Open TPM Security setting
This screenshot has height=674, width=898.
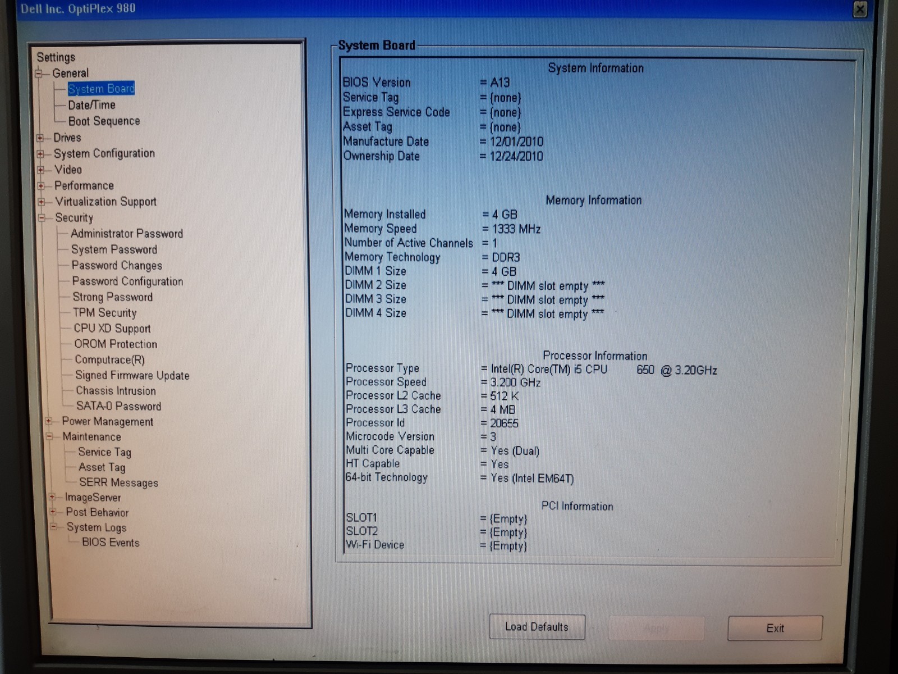[105, 313]
